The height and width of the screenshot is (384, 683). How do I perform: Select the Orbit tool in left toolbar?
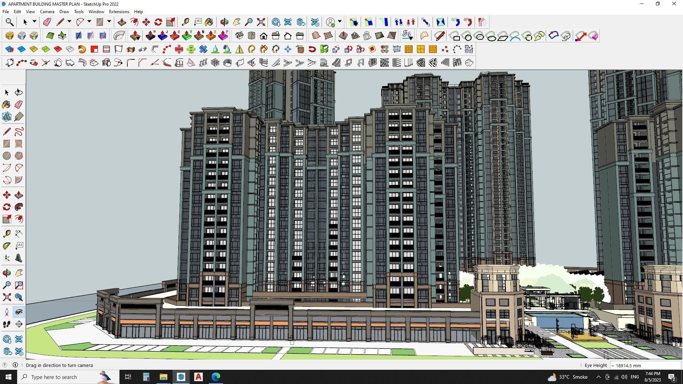pyautogui.click(x=7, y=273)
